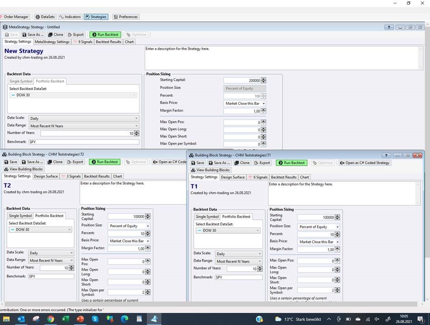Click the Benchmark field in MetaStrategy window
This screenshot has height=325, width=430.
pos(84,142)
